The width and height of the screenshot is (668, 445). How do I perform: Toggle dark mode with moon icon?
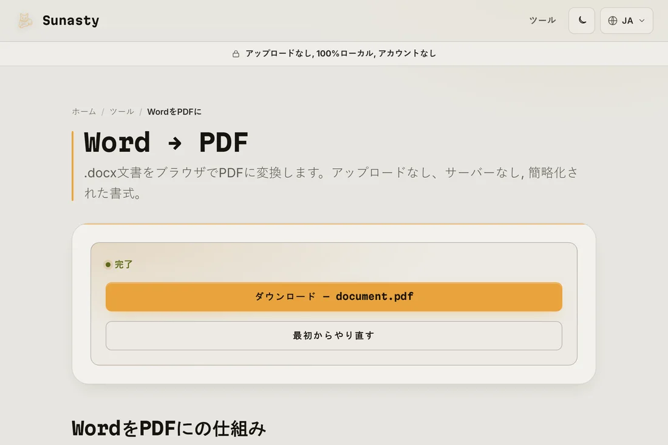click(582, 21)
